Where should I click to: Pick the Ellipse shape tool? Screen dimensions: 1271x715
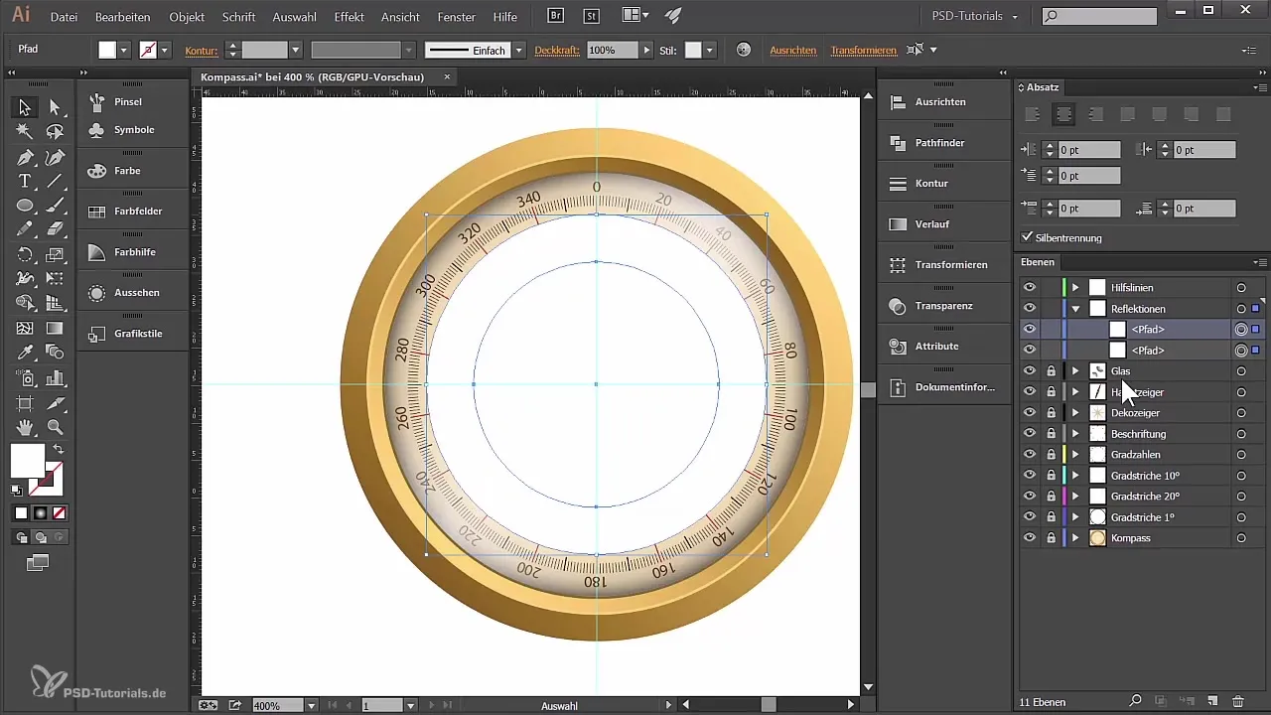pyautogui.click(x=25, y=206)
